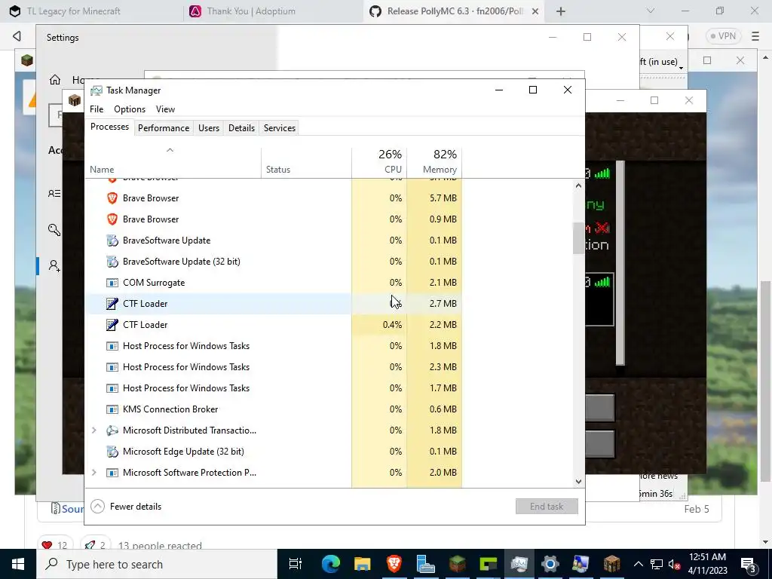Click the Host Process icon on 1.8 MB row
Image resolution: width=772 pixels, height=579 pixels.
coord(112,346)
